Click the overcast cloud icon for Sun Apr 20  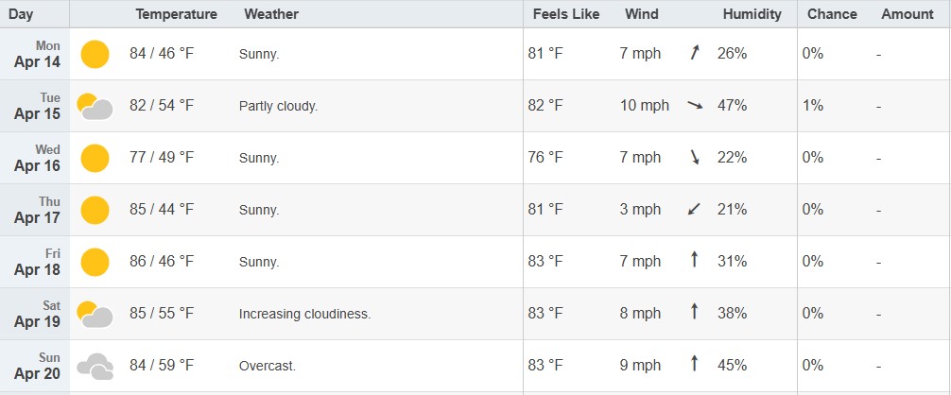(95, 367)
